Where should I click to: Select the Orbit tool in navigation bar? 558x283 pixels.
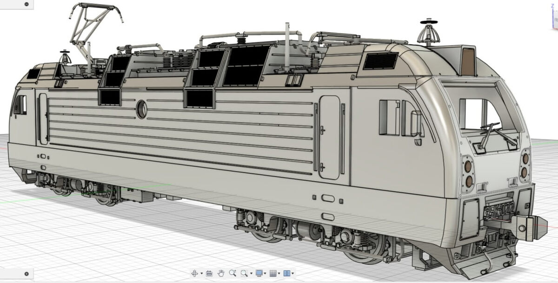coord(194,273)
